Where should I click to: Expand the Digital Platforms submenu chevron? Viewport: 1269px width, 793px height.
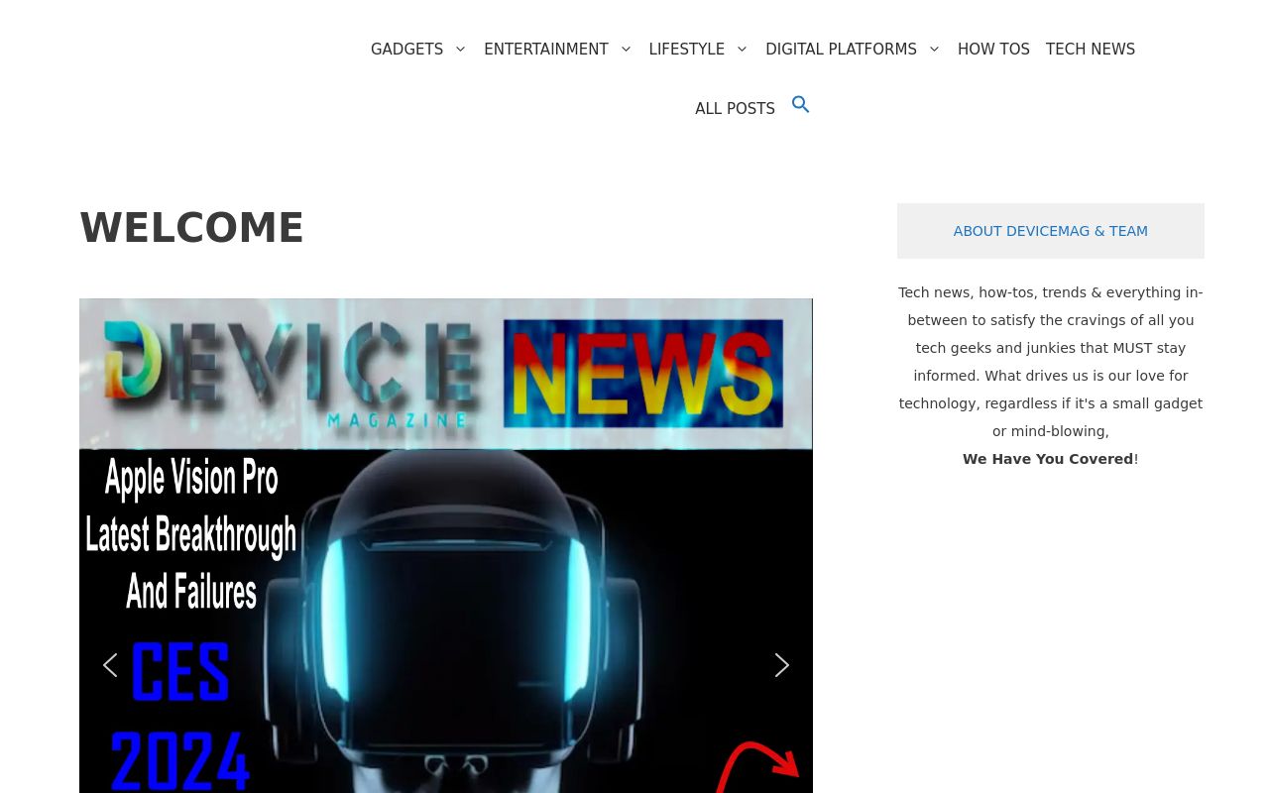pyautogui.click(x=934, y=50)
